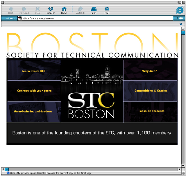The image size is (186, 176).
Task: Click the window zoom box in title bar
Action: [x=180, y=2]
